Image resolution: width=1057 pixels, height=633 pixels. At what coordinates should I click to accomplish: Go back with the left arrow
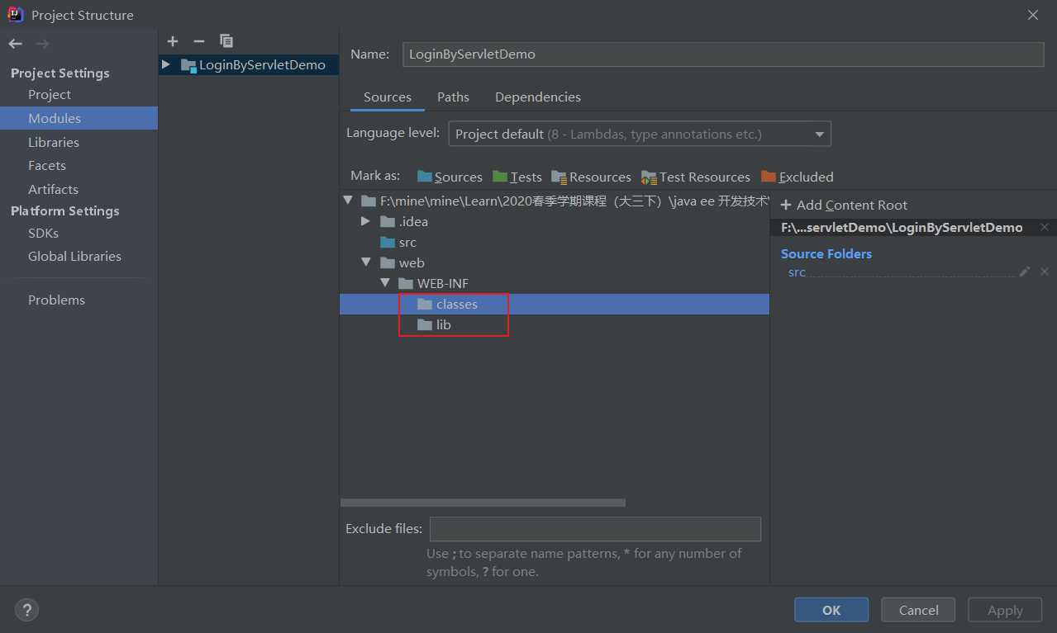point(15,44)
